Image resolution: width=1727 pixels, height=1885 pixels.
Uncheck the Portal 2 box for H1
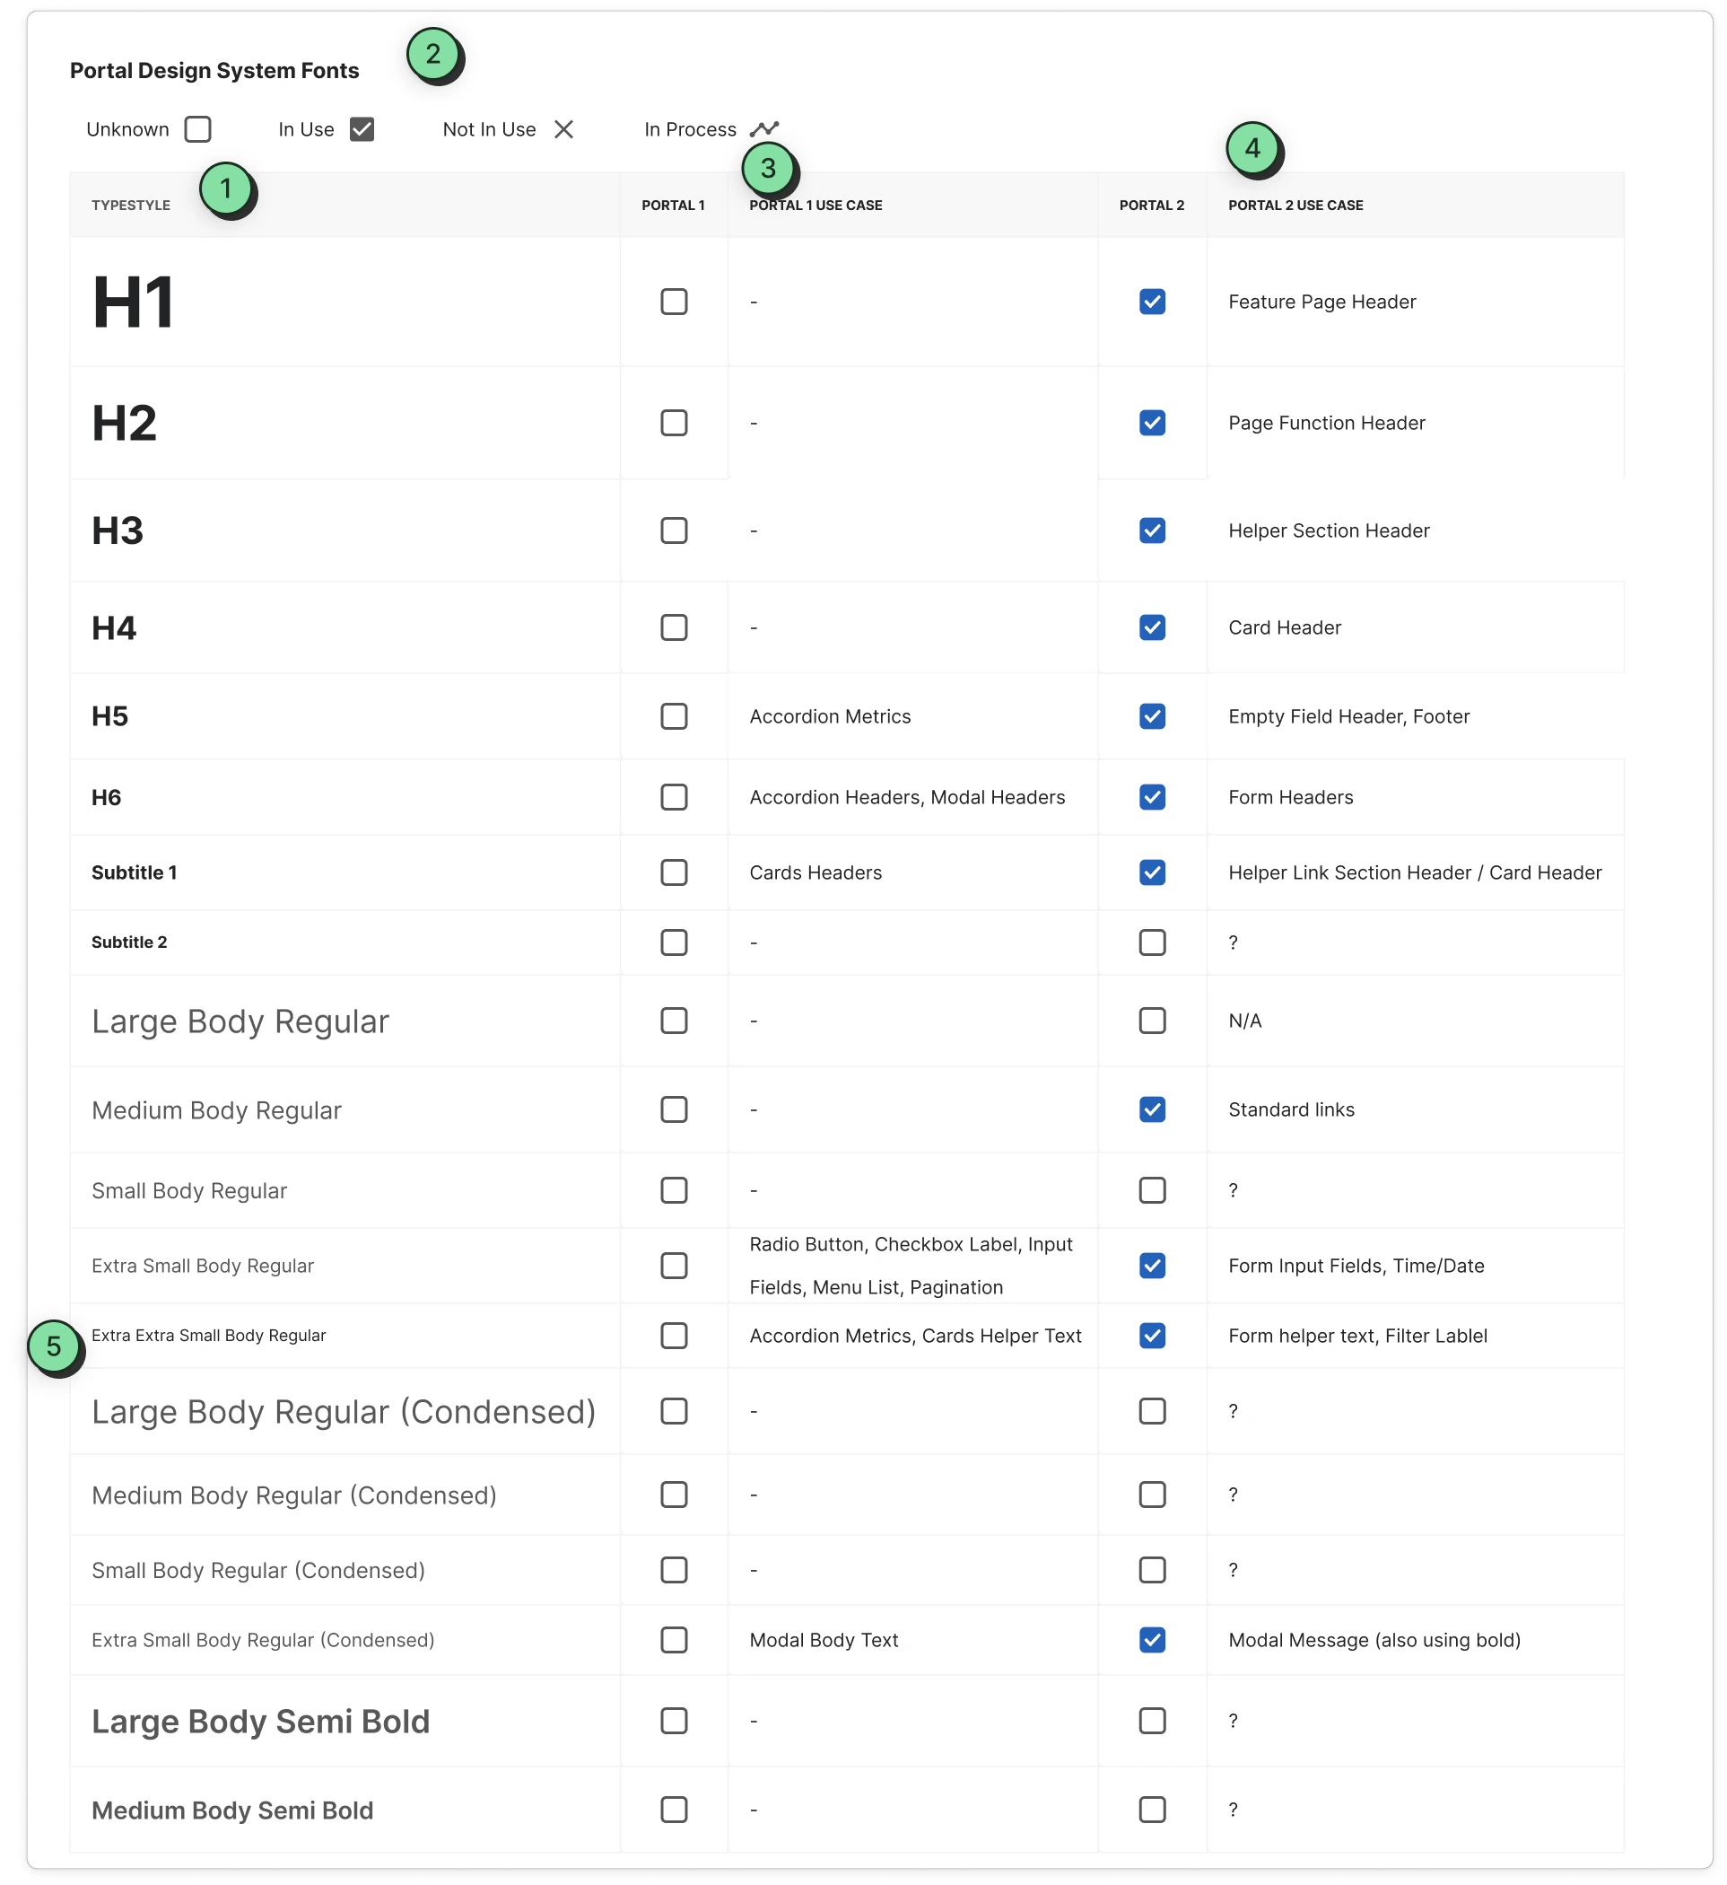[1152, 302]
